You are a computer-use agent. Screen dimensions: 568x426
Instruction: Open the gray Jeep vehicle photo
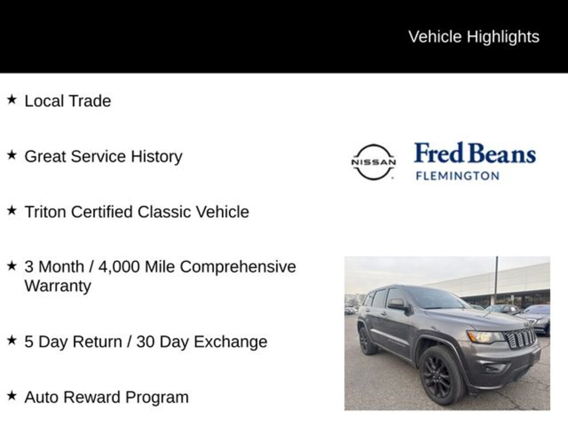[447, 333]
